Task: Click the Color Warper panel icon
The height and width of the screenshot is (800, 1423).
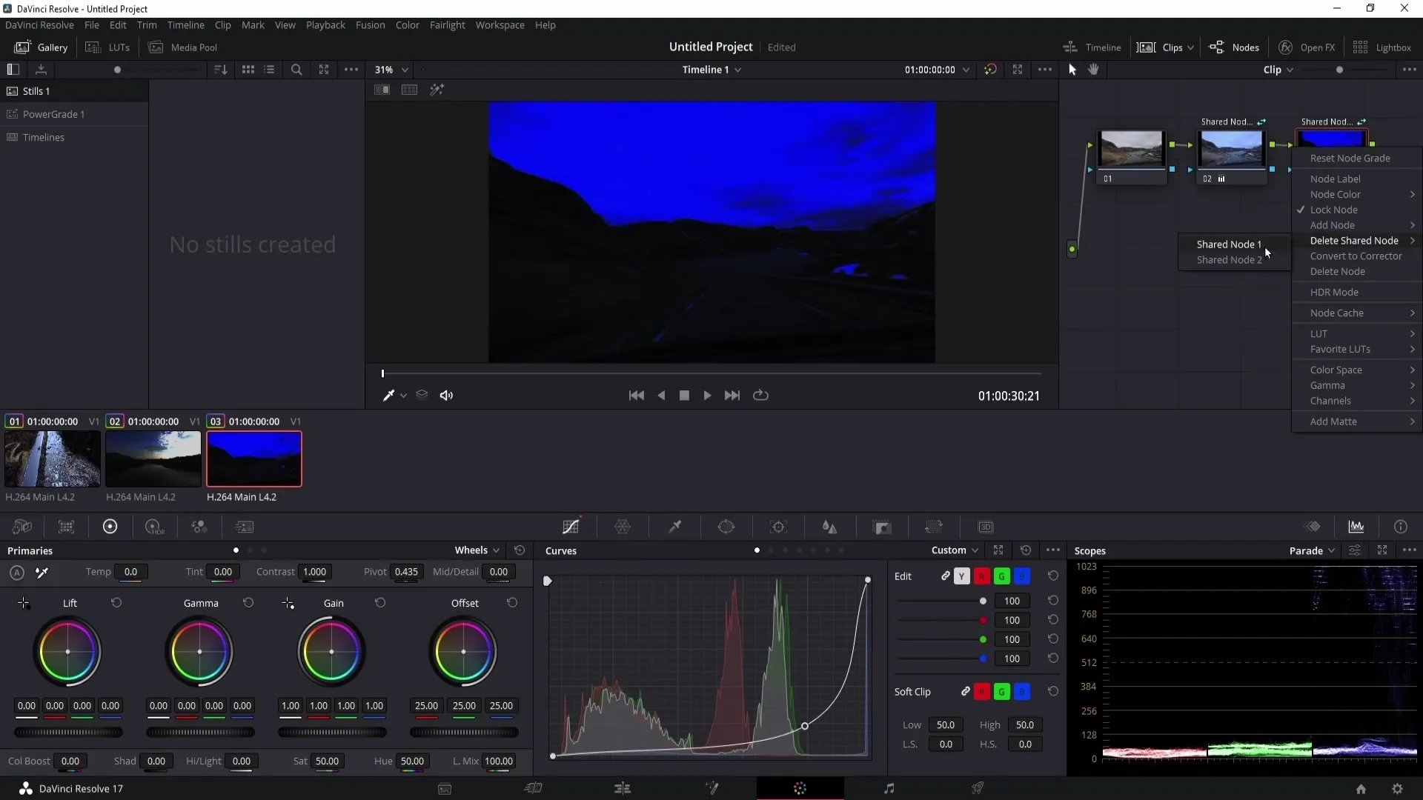Action: (623, 527)
